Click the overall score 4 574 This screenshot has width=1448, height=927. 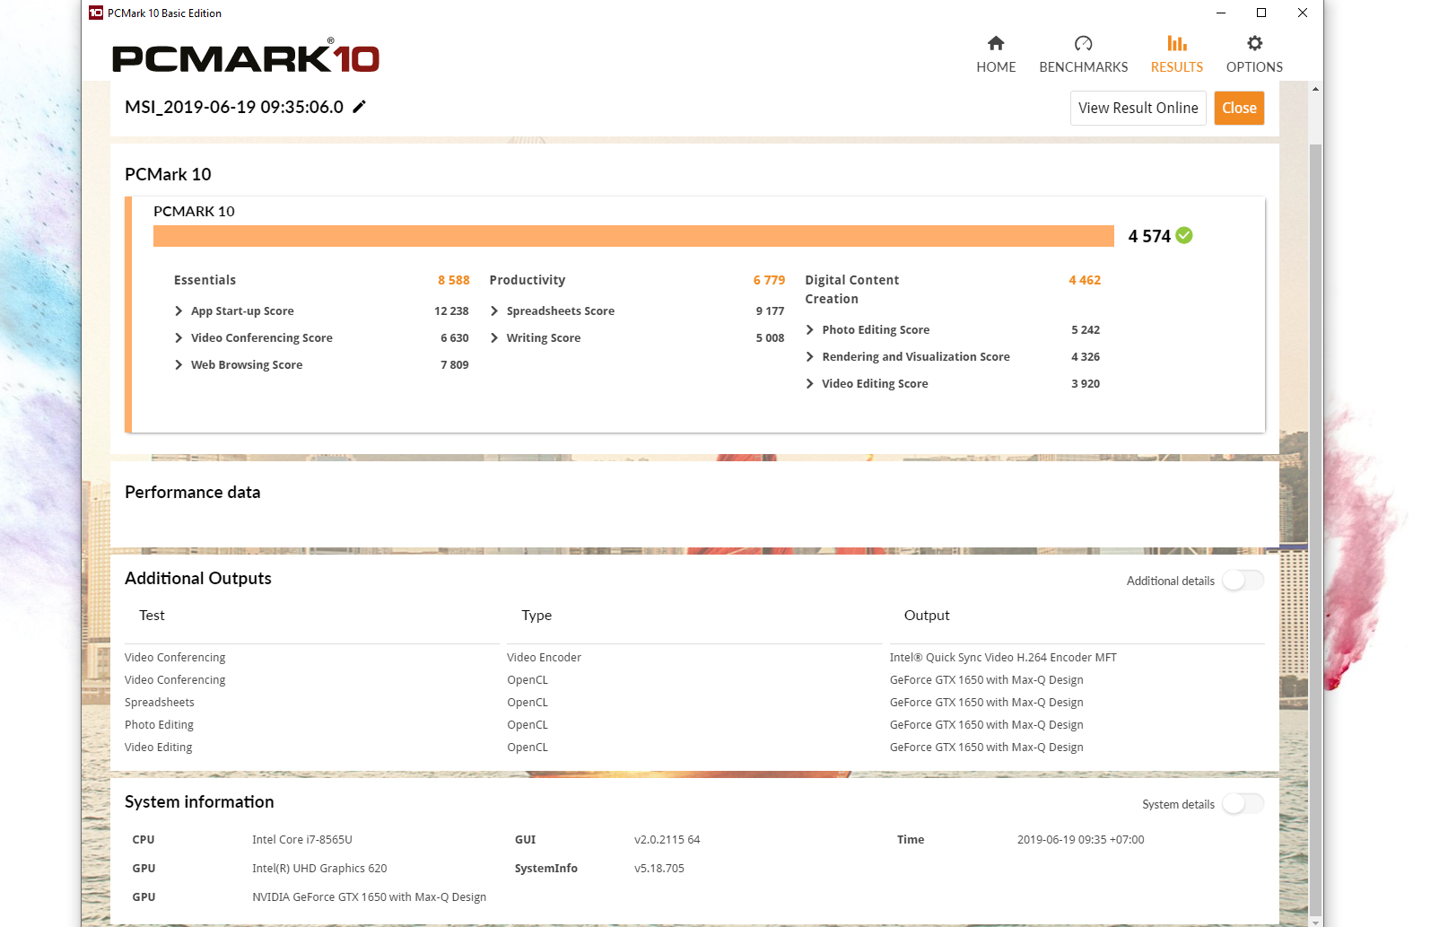[1149, 236]
